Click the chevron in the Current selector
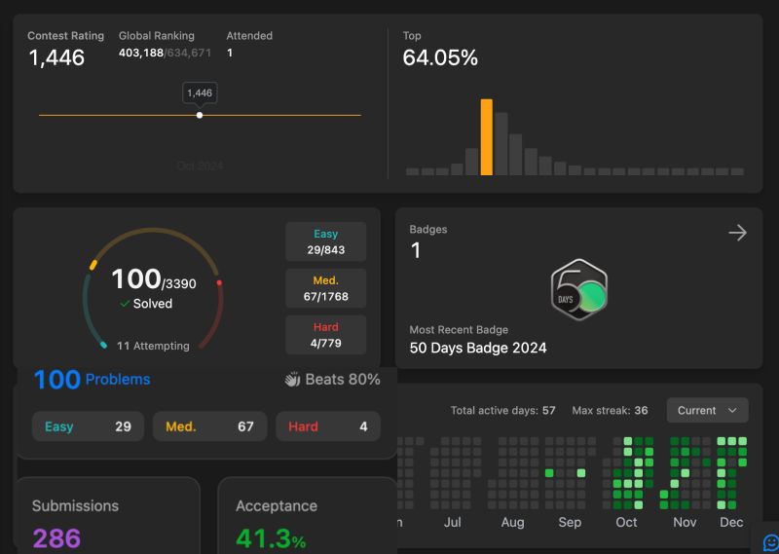The image size is (779, 554). [x=732, y=411]
